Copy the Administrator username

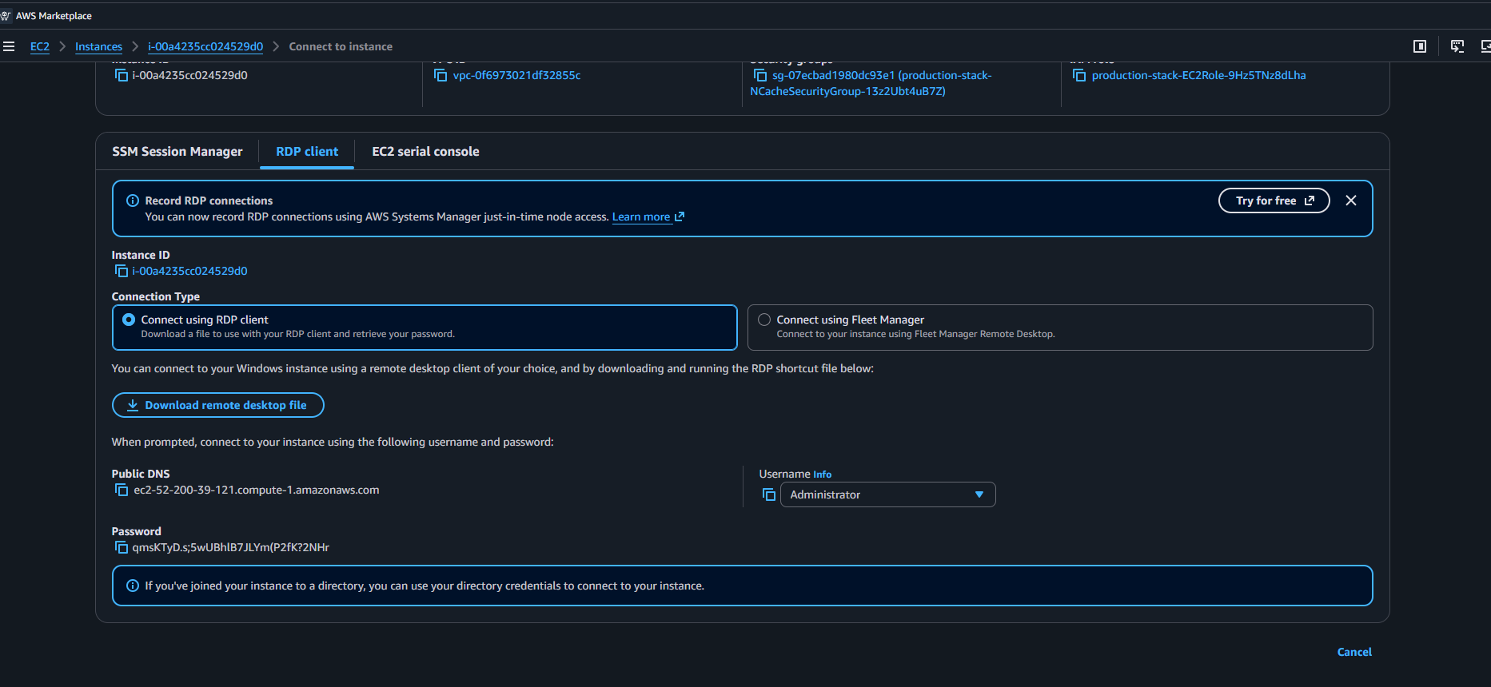click(x=769, y=494)
